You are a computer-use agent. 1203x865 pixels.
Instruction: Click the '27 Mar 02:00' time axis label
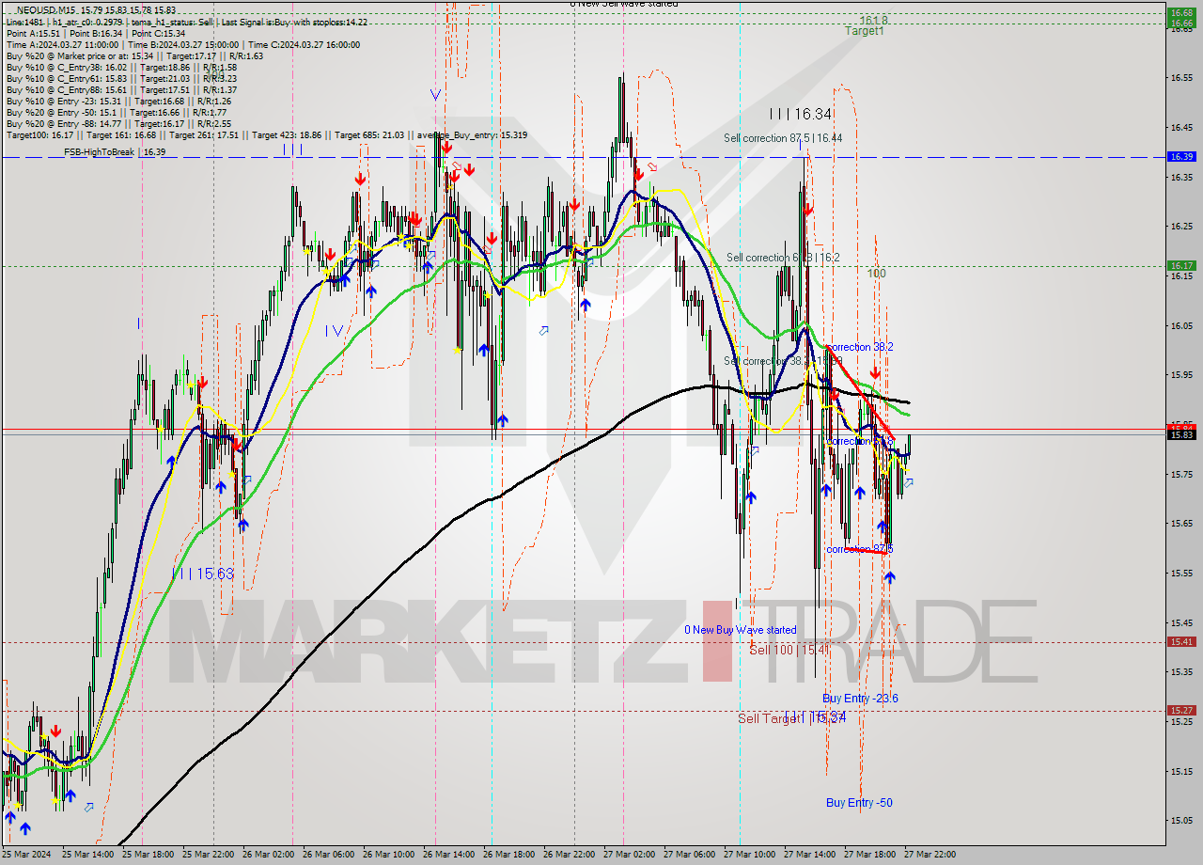[629, 855]
